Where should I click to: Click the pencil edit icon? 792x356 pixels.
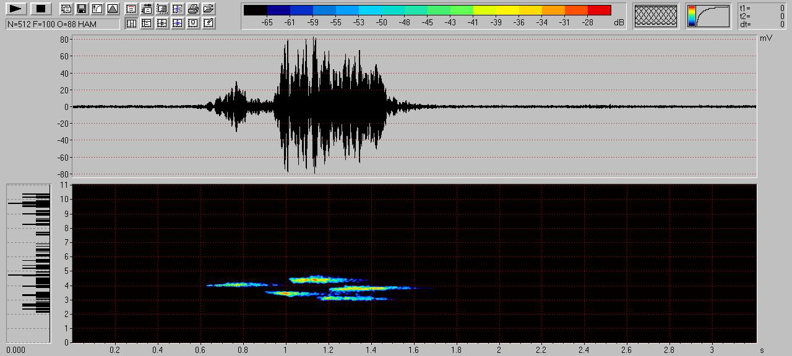click(x=209, y=23)
